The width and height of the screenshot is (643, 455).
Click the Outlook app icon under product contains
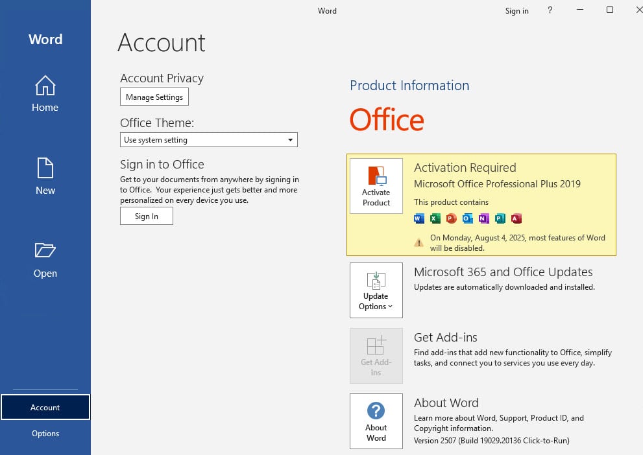click(467, 218)
